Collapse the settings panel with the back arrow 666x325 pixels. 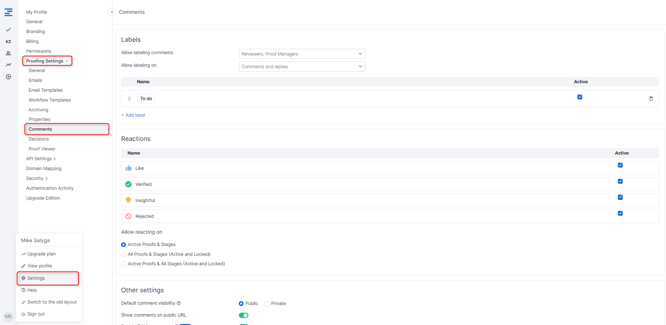tap(112, 12)
